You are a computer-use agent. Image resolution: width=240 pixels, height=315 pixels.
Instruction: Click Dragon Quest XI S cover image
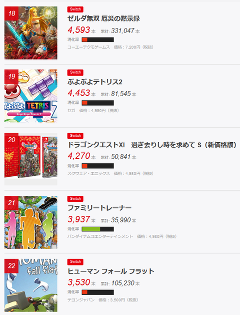(31, 159)
